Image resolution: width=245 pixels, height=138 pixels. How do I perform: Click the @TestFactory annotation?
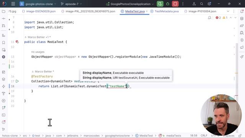42,76
